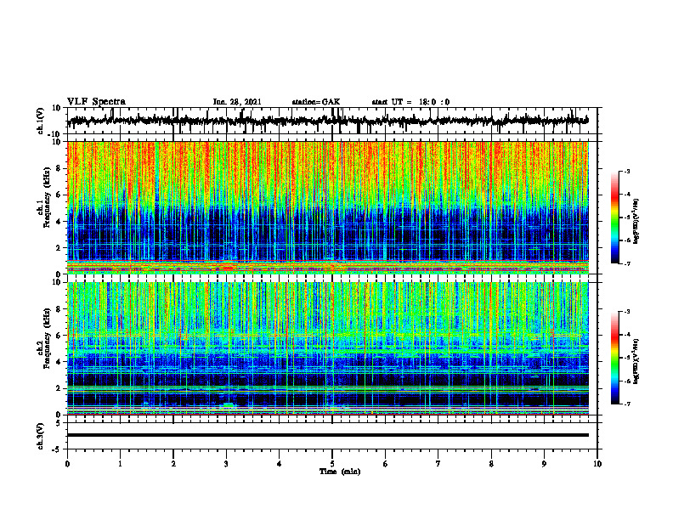Click the "ch.1(V)" waveform axis label
Screen dimensions: 673x520
tap(41, 121)
